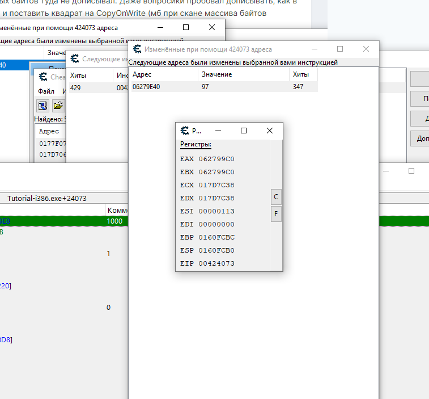429x399 pixels.
Task: Maximize the Registers window
Action: (244, 131)
